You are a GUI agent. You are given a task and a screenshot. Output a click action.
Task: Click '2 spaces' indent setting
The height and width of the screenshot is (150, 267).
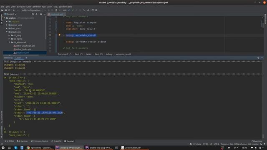pyautogui.click(x=224, y=144)
